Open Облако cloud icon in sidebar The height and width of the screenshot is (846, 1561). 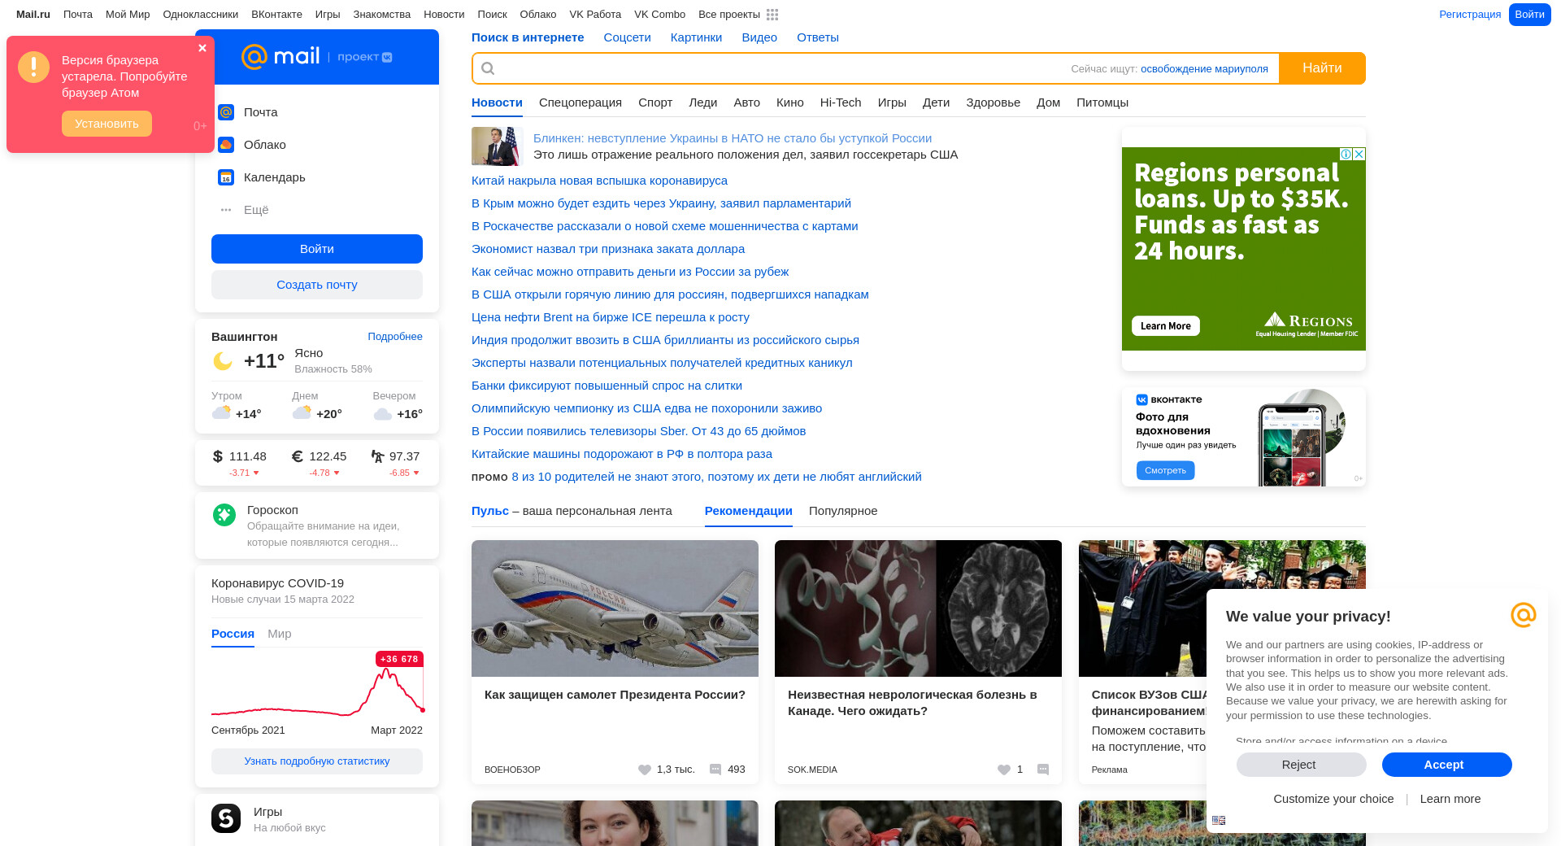click(226, 145)
